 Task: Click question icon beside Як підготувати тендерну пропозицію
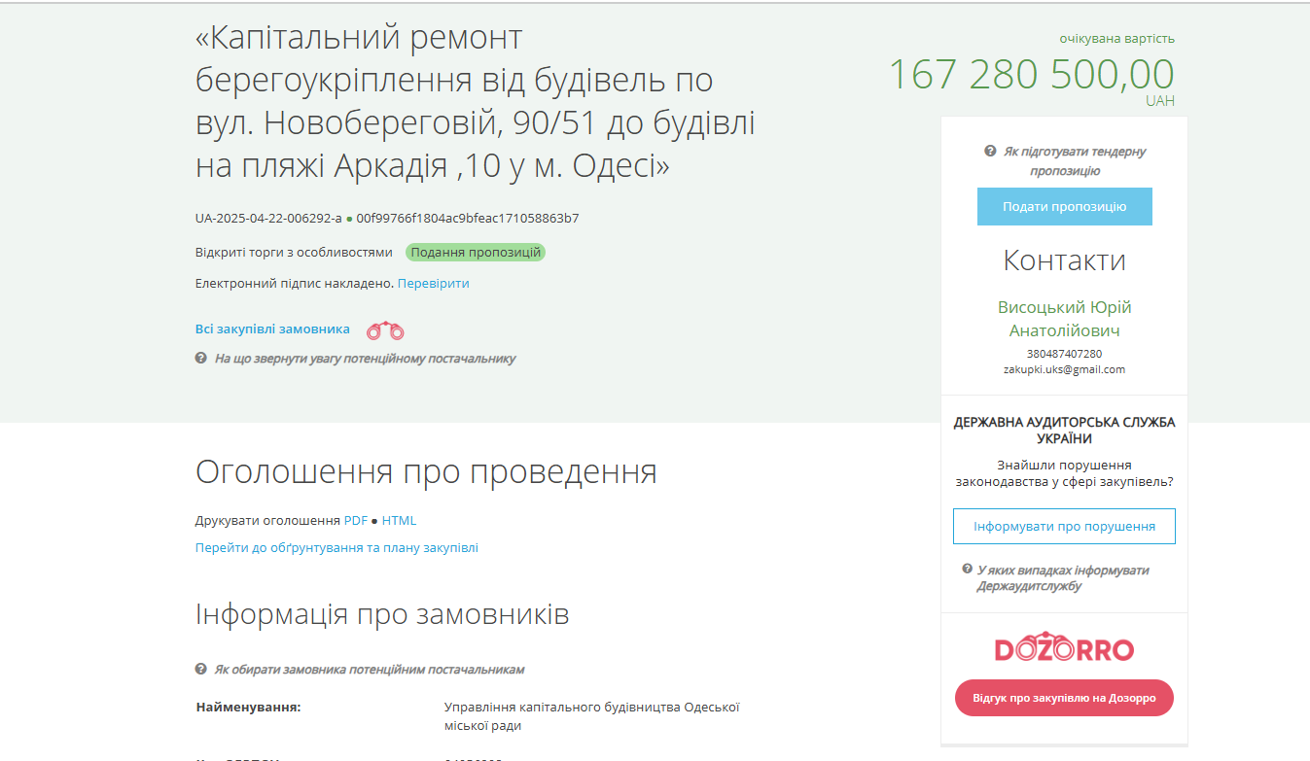pos(990,152)
